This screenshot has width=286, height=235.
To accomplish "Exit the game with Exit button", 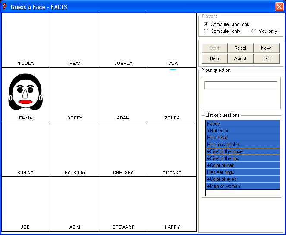I will (x=266, y=58).
